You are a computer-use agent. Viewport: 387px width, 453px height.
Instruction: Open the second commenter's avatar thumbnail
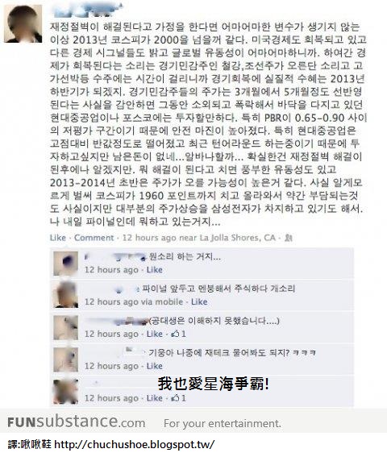tap(65, 295)
